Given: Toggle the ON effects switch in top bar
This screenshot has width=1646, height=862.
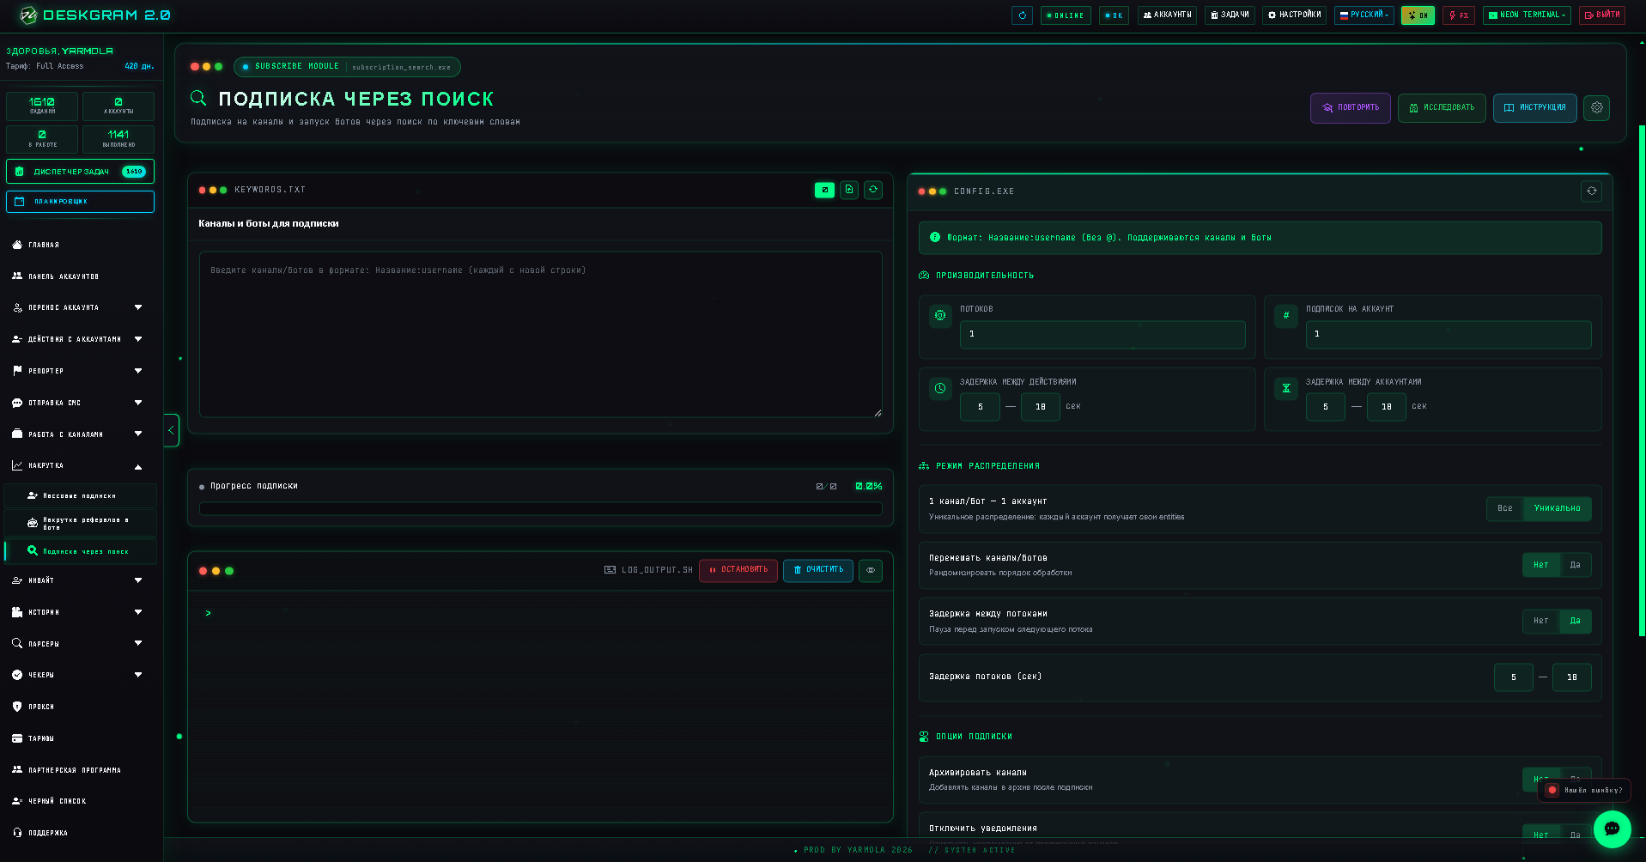Looking at the screenshot, I should [x=1418, y=15].
